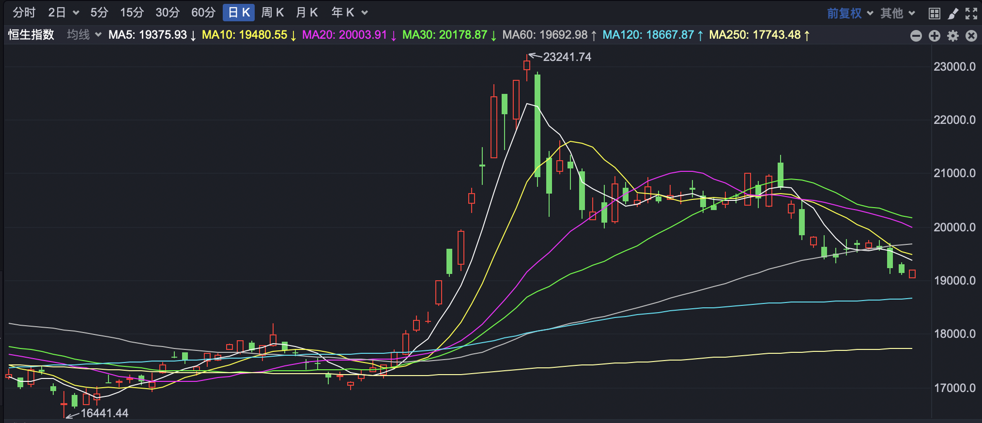The height and width of the screenshot is (423, 982).
Task: Click the 19000.0 price axis label
Action: (x=954, y=281)
